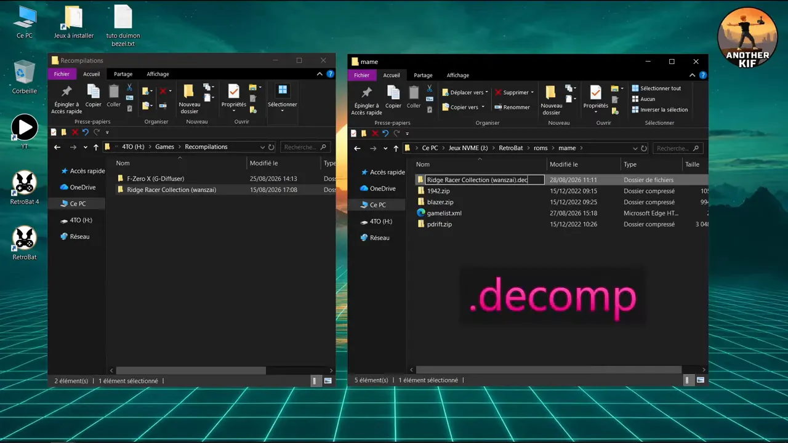
Task: Click Games breadcrumb in Recompilations address bar
Action: 164,147
